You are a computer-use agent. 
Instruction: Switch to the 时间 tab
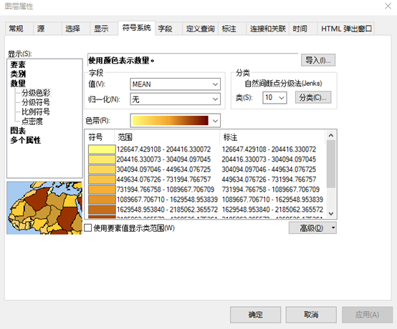303,29
